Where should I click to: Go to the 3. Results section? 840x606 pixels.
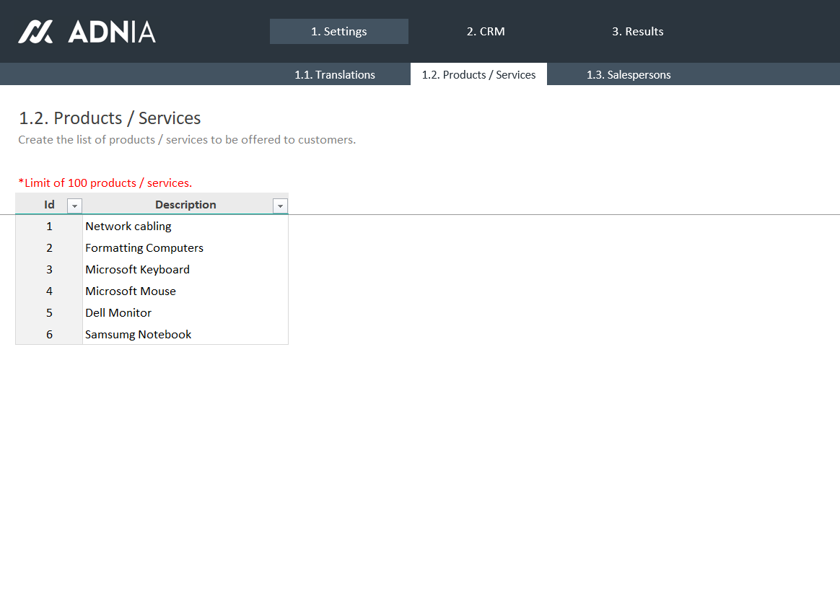tap(637, 32)
